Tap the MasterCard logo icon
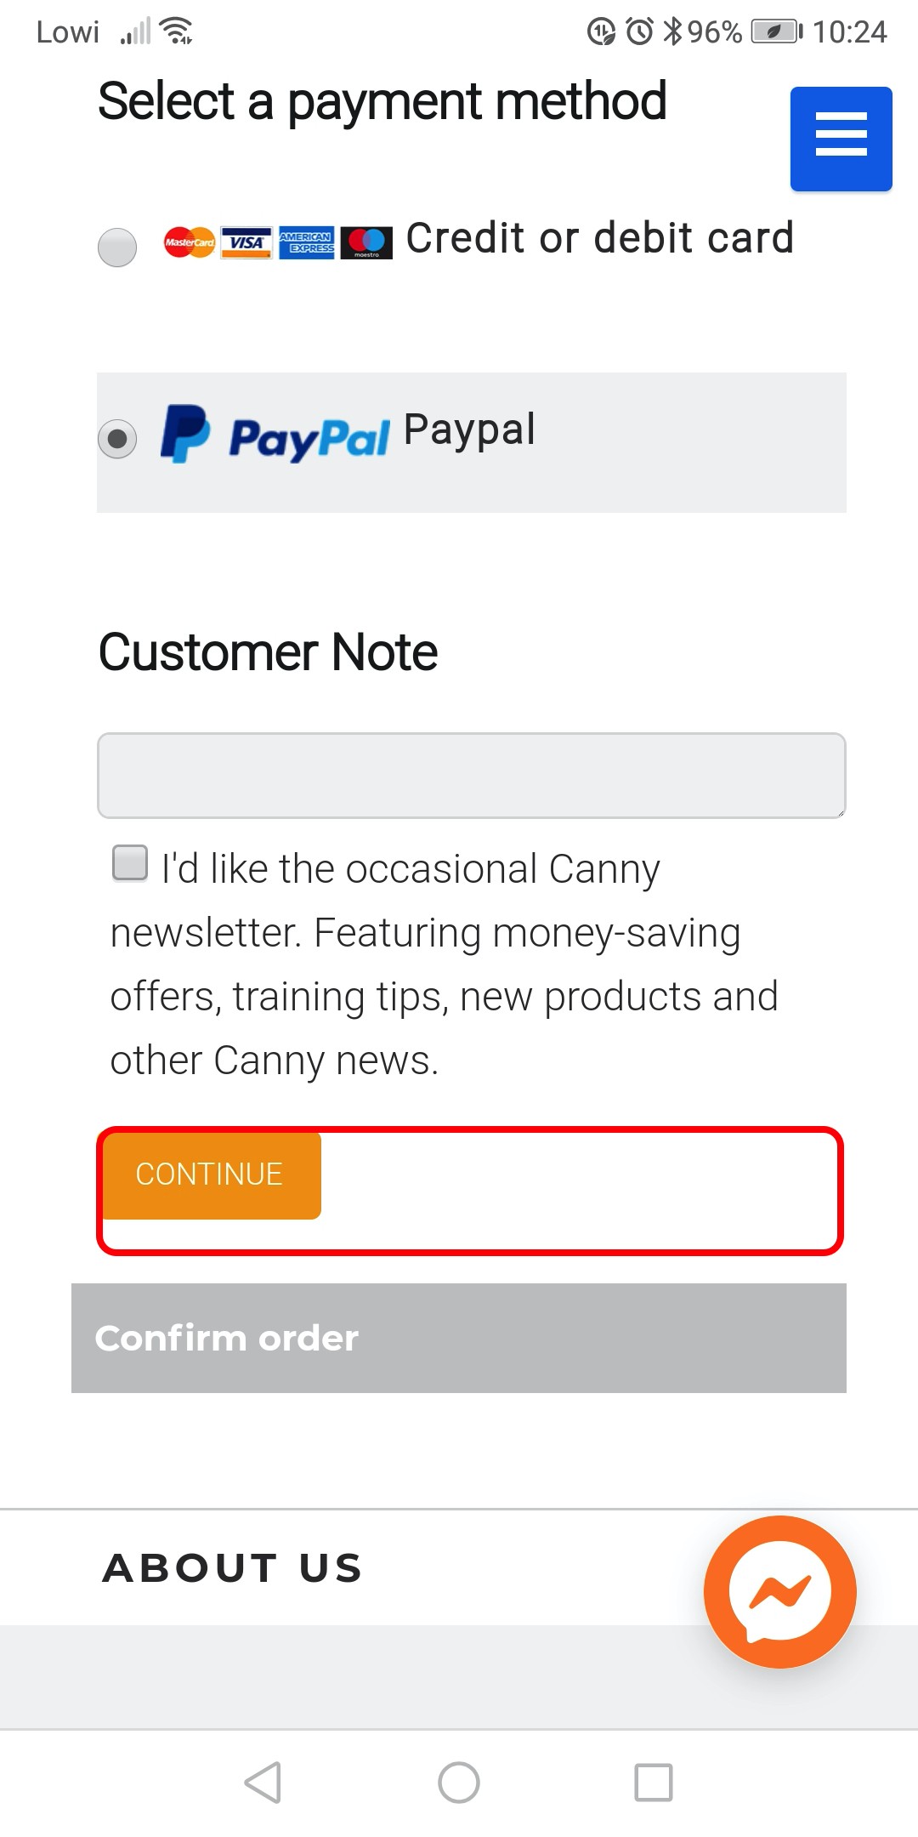 (x=189, y=243)
